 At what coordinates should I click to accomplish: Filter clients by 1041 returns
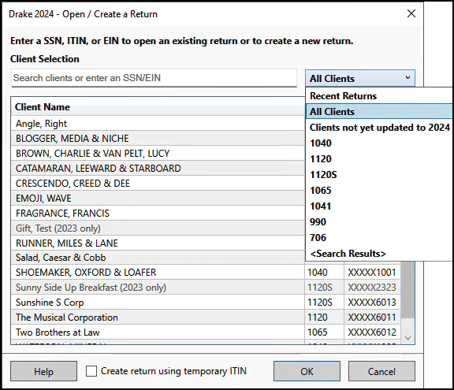click(x=379, y=206)
